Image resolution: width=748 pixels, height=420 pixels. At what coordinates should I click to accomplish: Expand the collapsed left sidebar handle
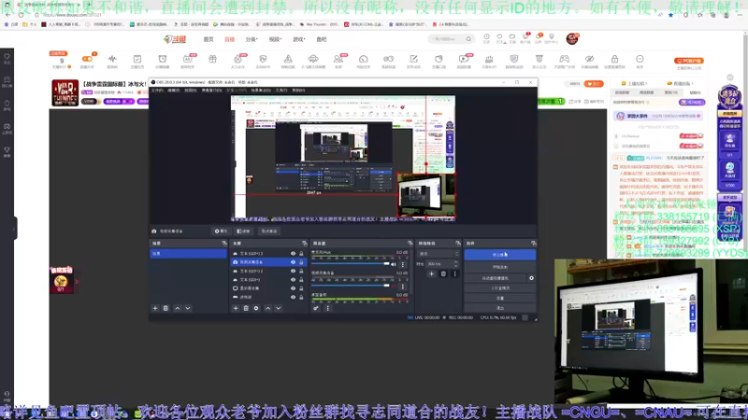[14, 228]
